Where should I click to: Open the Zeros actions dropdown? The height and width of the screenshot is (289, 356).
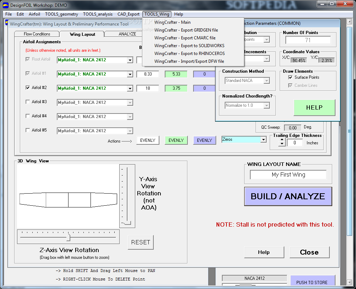tap(263, 139)
